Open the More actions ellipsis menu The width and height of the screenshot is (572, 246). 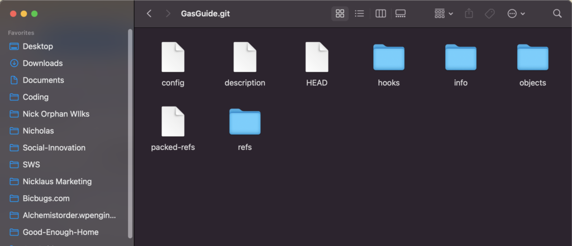tap(516, 13)
